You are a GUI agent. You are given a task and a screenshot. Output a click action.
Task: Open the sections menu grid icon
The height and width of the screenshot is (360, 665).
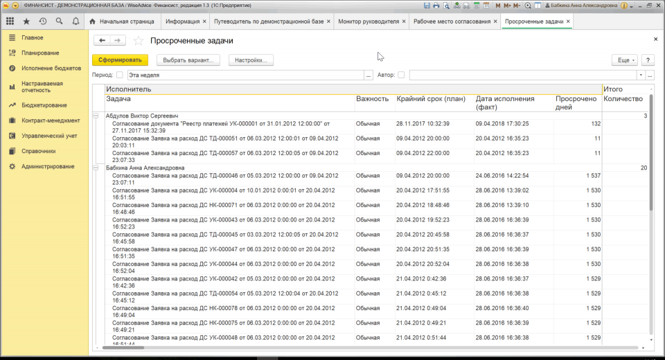[x=10, y=21]
